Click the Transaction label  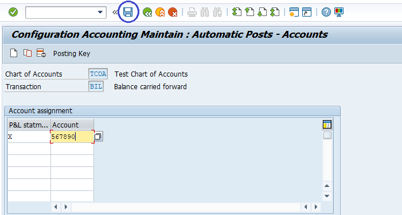[24, 87]
